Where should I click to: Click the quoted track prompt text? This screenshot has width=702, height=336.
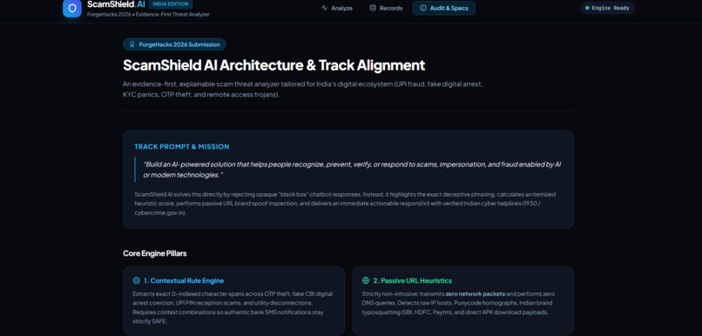point(352,170)
